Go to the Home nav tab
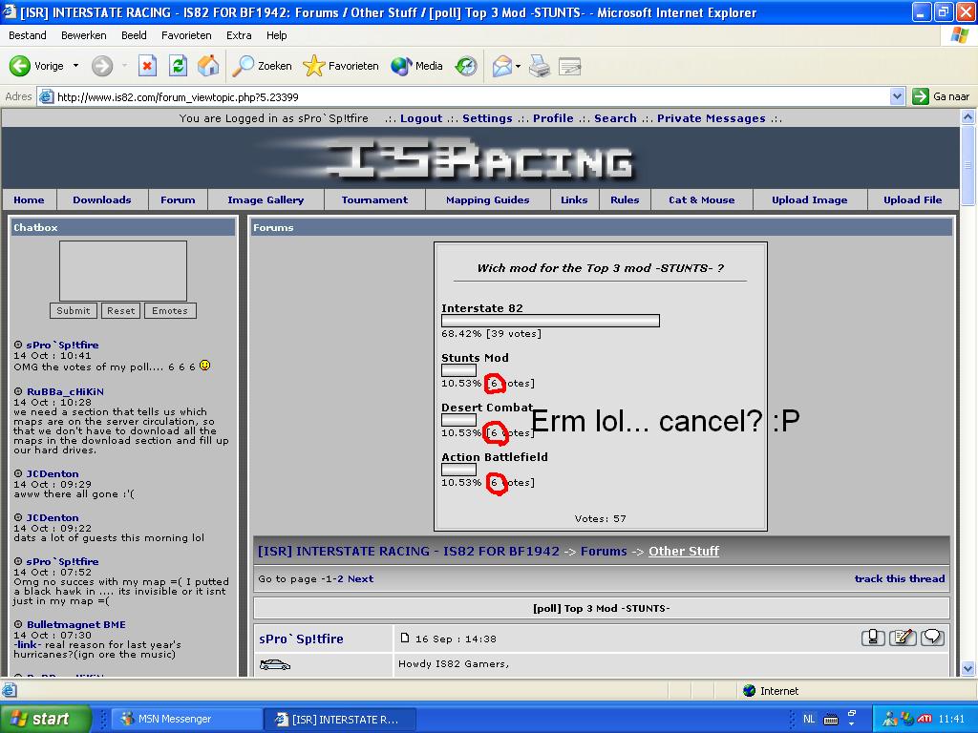The image size is (978, 733). tap(29, 200)
